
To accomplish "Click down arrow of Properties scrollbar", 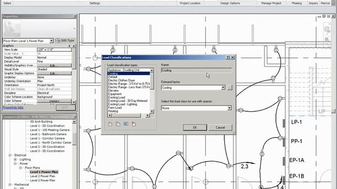I will click(74, 102).
